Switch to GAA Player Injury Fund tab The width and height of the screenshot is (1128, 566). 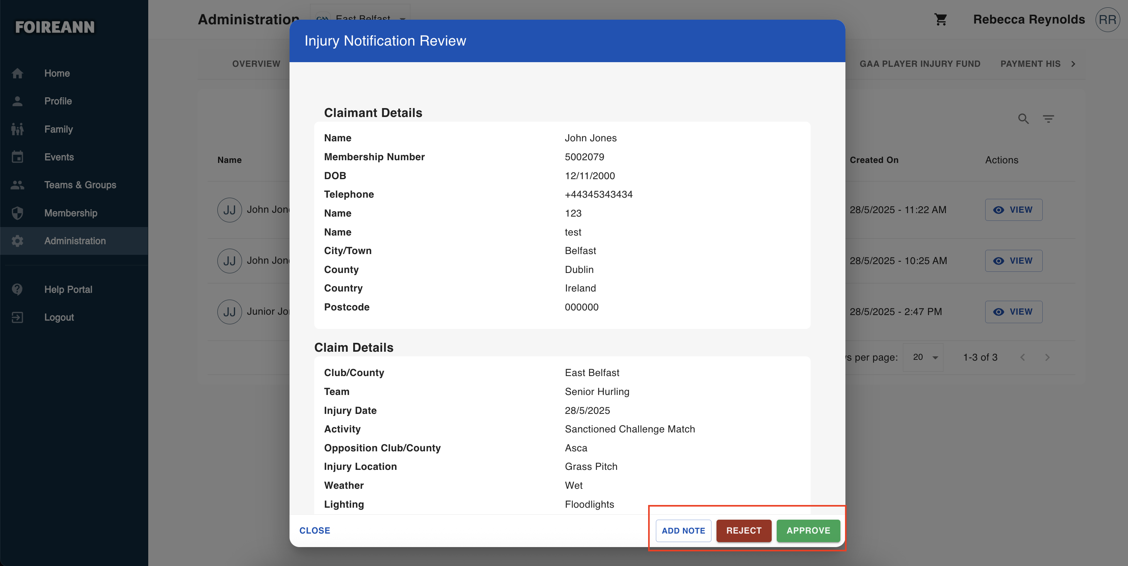tap(920, 64)
